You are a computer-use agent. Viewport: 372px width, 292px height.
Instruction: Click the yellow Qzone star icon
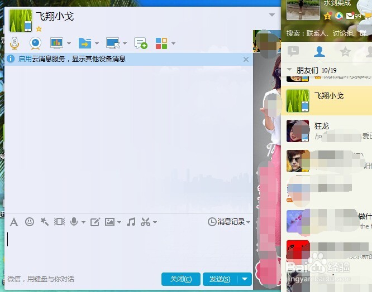328,16
